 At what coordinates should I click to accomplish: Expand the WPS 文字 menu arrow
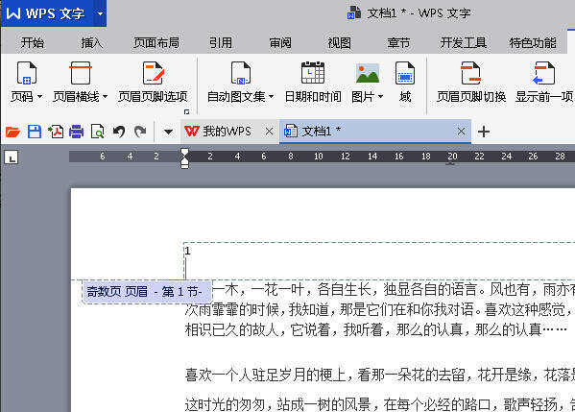coord(100,14)
